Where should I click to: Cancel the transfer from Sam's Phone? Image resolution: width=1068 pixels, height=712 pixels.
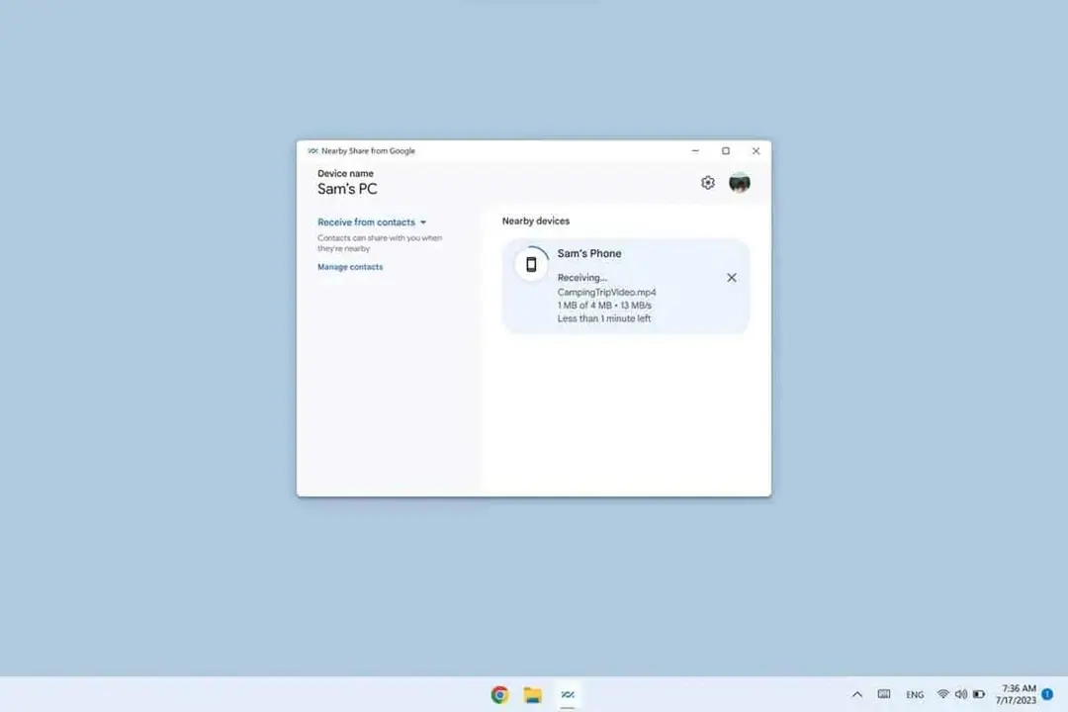click(732, 277)
